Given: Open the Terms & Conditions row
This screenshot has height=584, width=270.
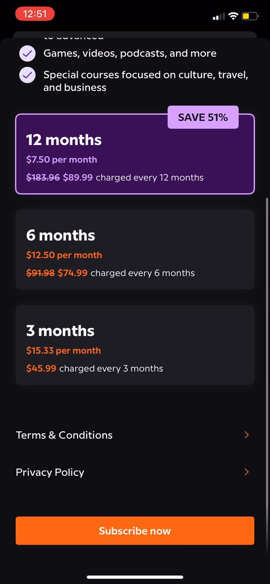Looking at the screenshot, I should pos(135,435).
